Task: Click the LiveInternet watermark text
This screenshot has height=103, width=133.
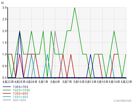Action: click(x=123, y=101)
